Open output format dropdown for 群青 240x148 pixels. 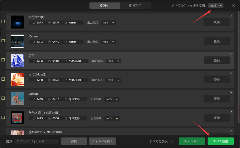pyautogui.click(x=113, y=61)
